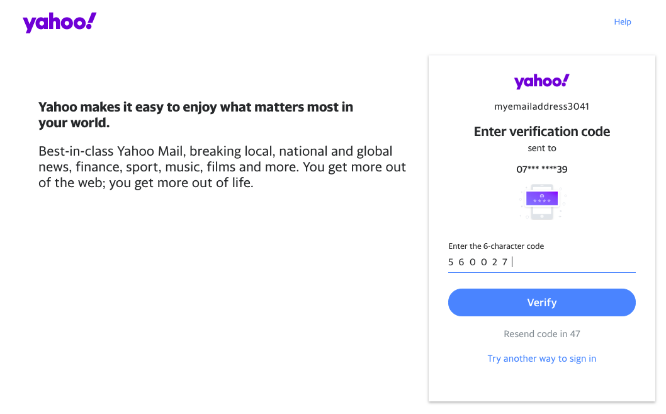Place cursor after digit 7 in code field

point(510,262)
